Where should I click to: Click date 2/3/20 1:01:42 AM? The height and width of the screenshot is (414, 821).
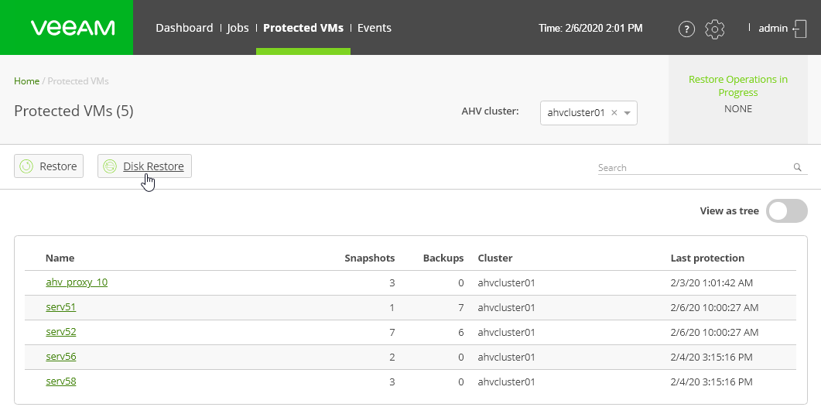(x=712, y=282)
